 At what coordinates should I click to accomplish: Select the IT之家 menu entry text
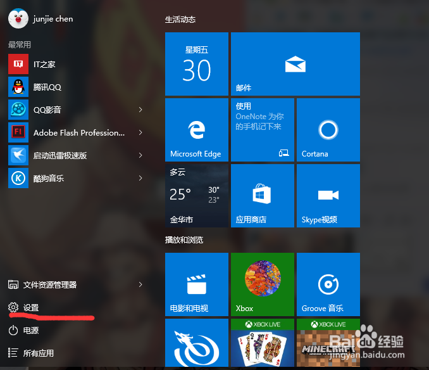(44, 65)
